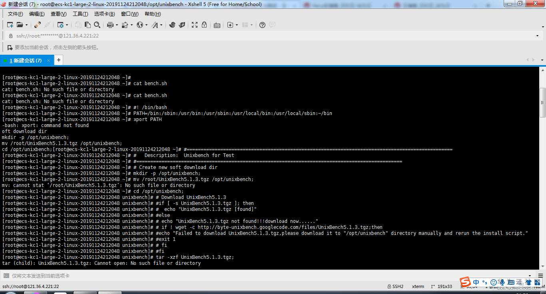Toggle Full Screen mode icon
The image size is (546, 294).
click(195, 25)
